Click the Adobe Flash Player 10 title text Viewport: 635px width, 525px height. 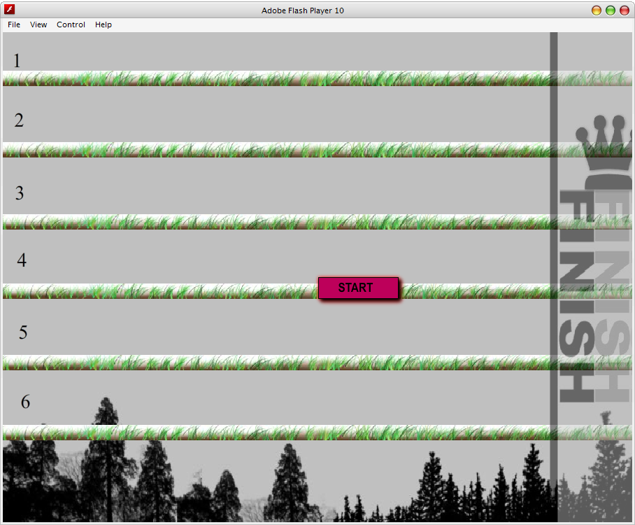[x=303, y=10]
